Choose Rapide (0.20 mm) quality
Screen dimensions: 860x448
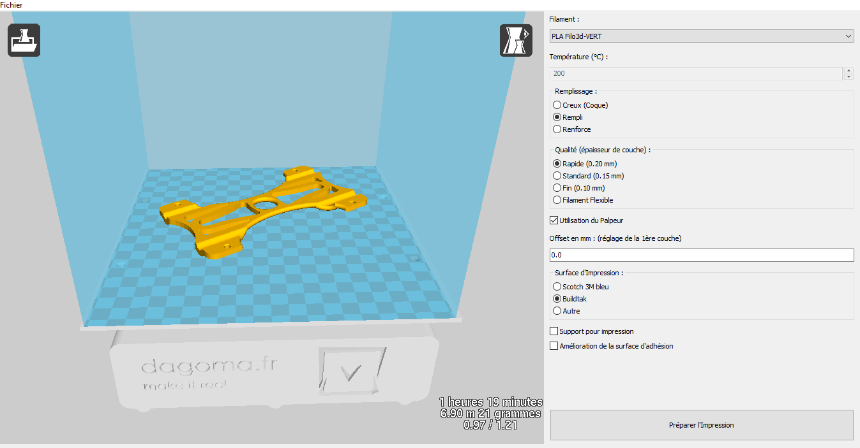click(585, 164)
